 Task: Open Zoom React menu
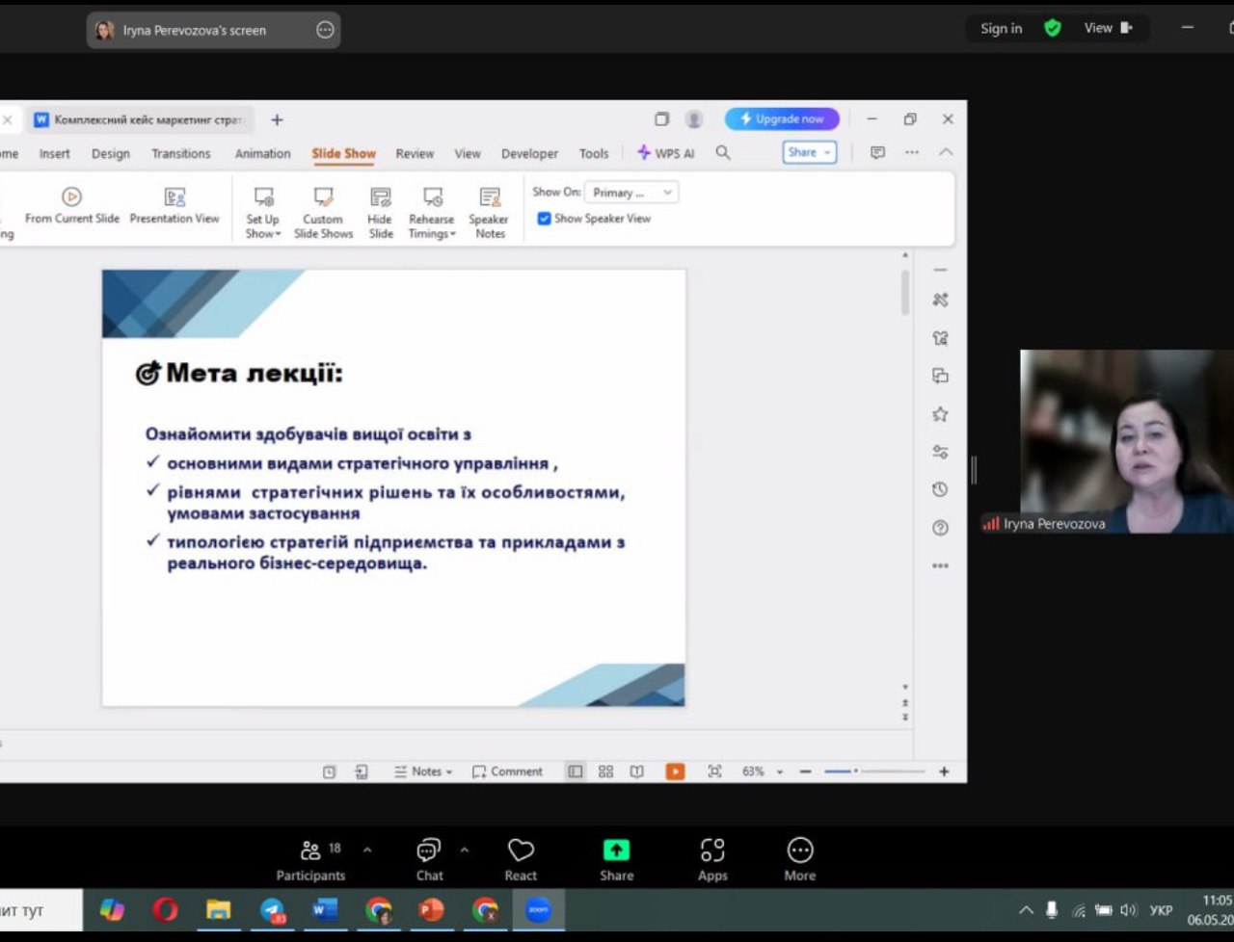click(521, 859)
